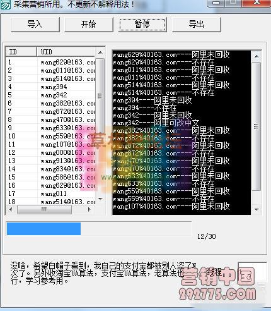Select row 17 wang011
Screen dimensions: 271x311
pos(50,193)
